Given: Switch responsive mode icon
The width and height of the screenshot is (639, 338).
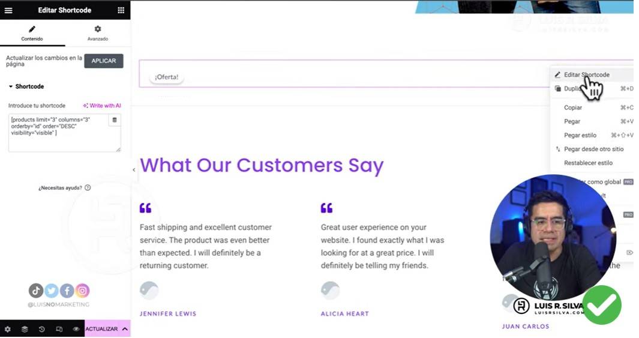Looking at the screenshot, I should click(x=59, y=329).
